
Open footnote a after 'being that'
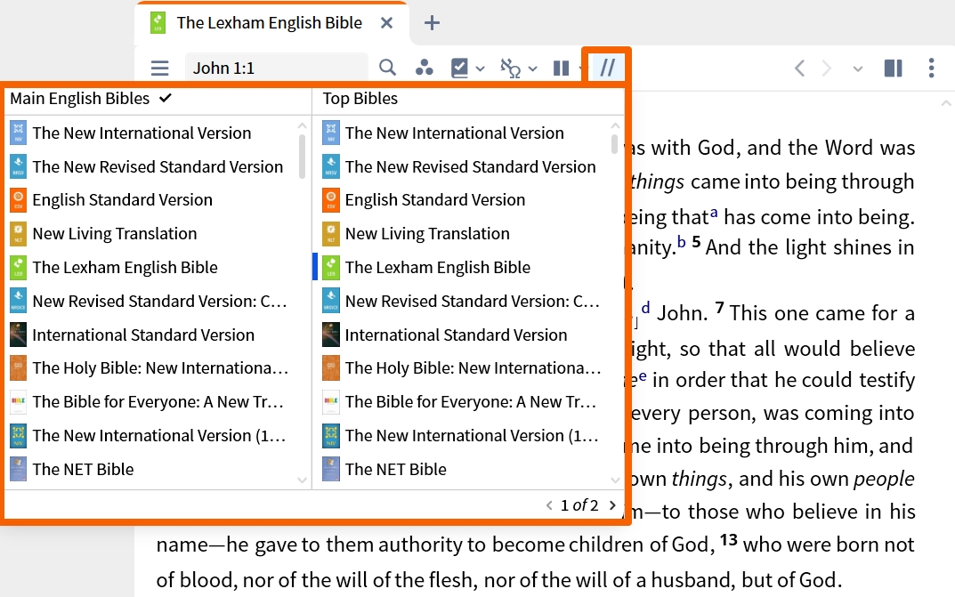pyautogui.click(x=714, y=213)
